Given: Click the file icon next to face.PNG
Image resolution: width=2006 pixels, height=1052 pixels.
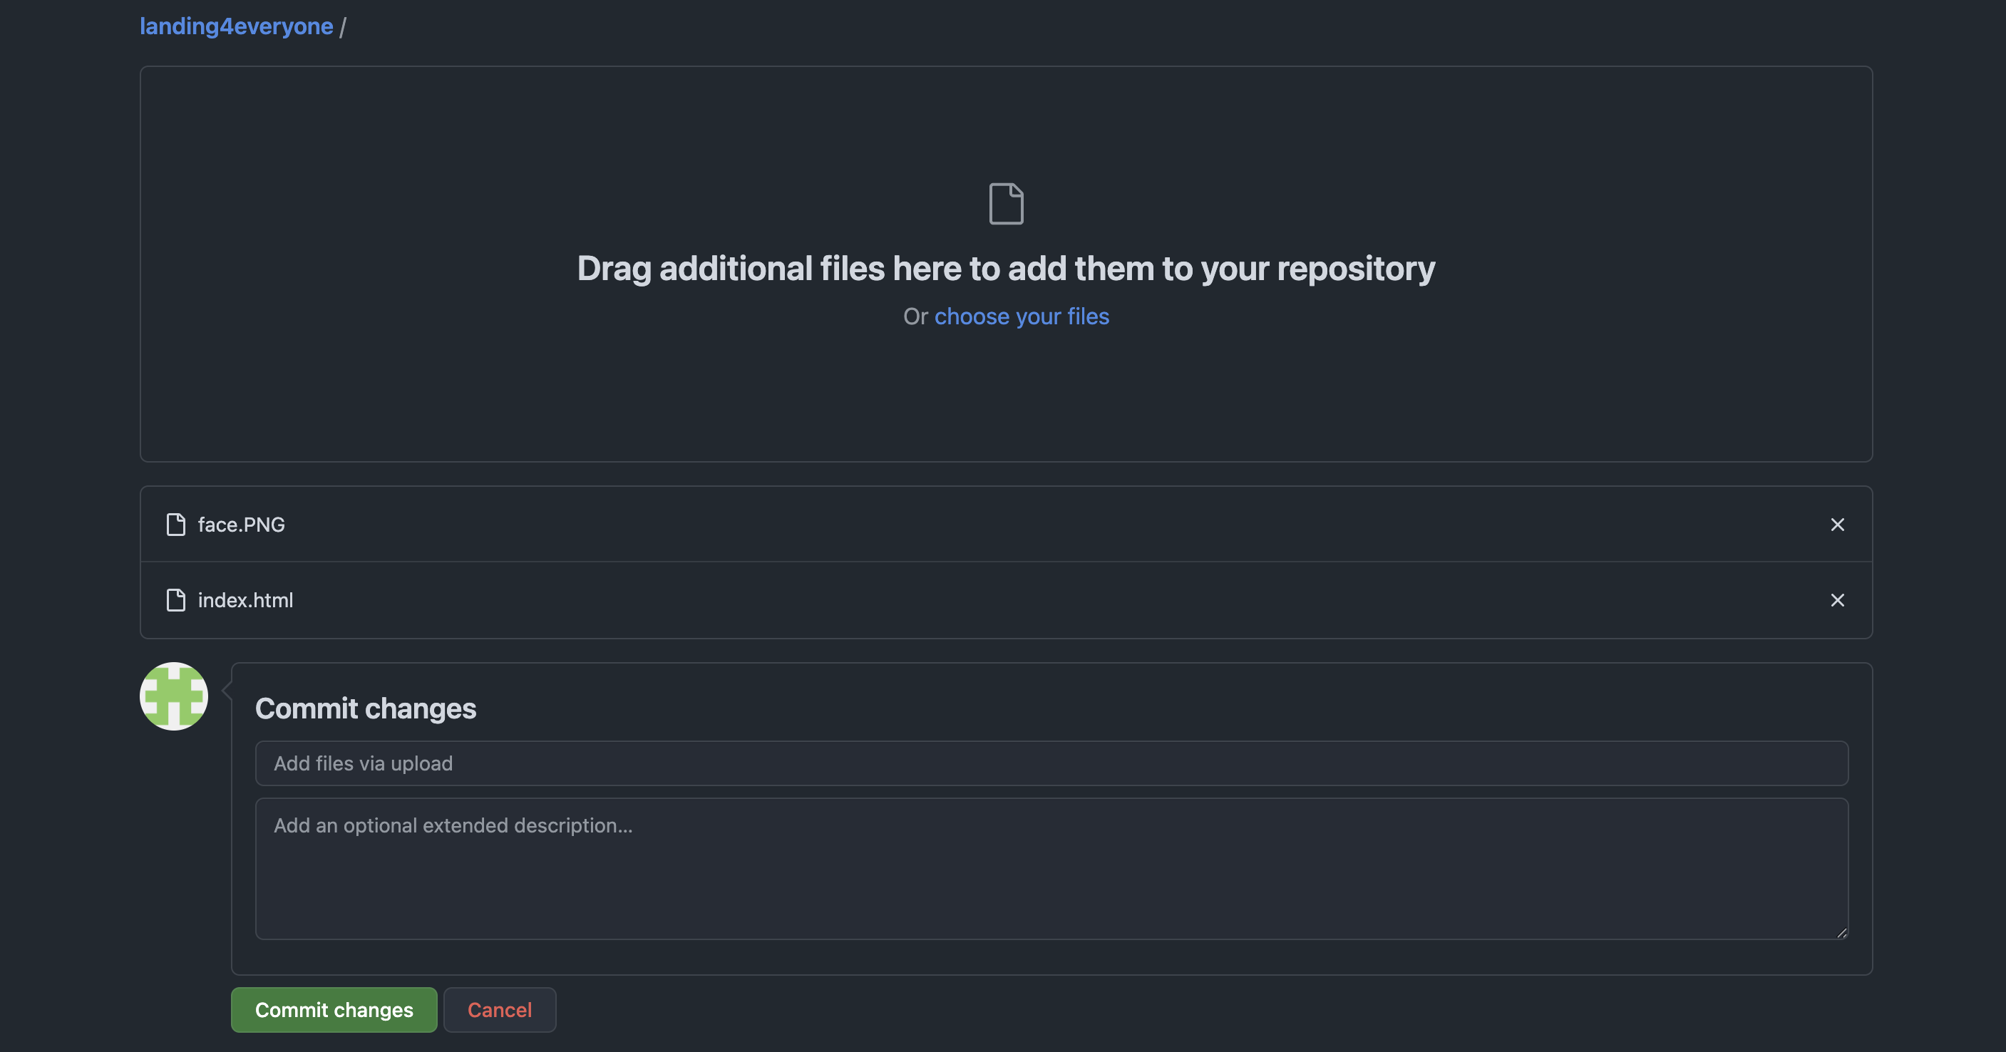Looking at the screenshot, I should [176, 525].
